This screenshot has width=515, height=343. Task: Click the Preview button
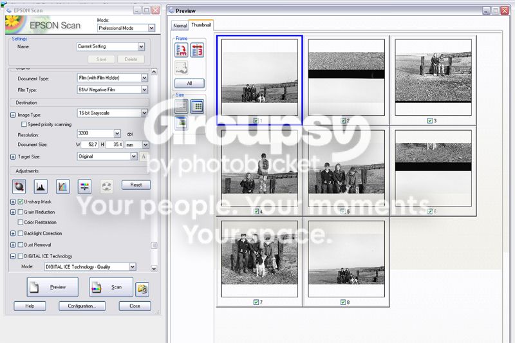click(53, 287)
